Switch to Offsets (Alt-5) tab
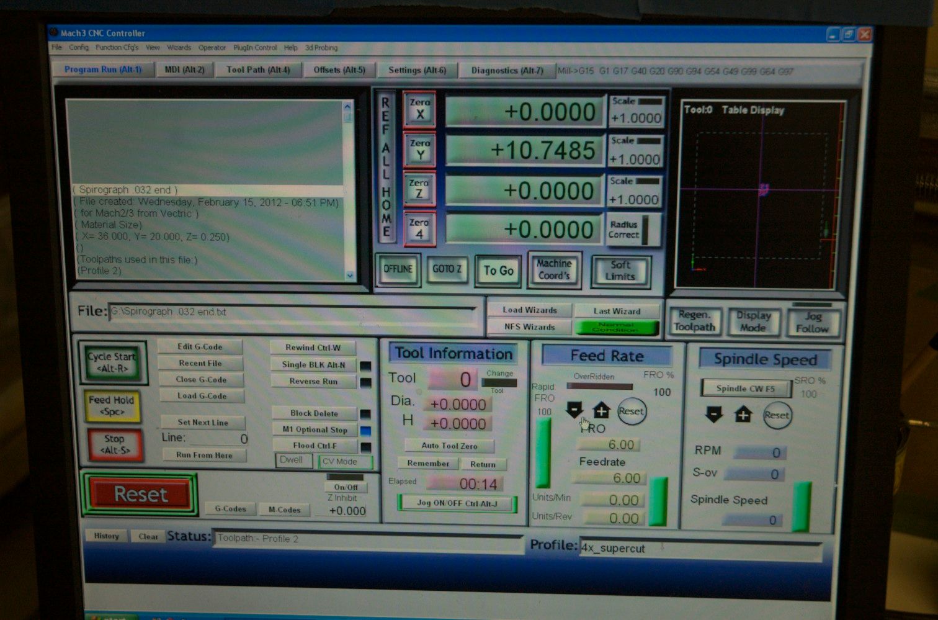This screenshot has height=620, width=938. 339,70
